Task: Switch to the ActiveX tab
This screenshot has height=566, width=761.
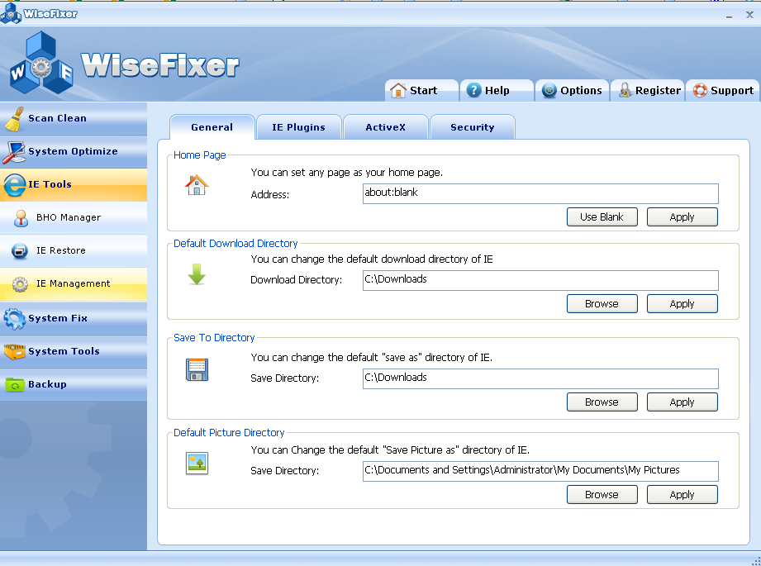Action: point(385,127)
